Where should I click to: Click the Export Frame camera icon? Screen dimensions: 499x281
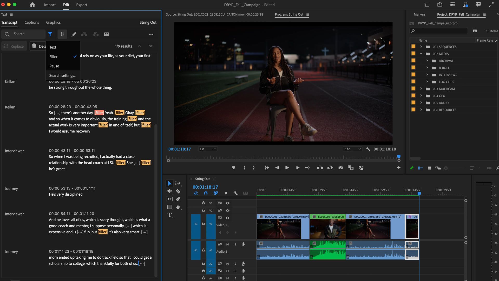(340, 168)
